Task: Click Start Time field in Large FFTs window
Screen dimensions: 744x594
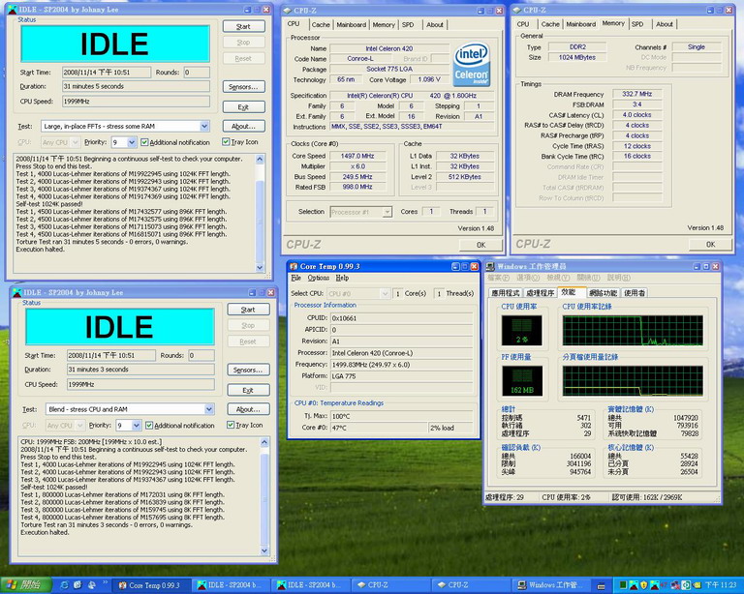Action: (x=107, y=73)
